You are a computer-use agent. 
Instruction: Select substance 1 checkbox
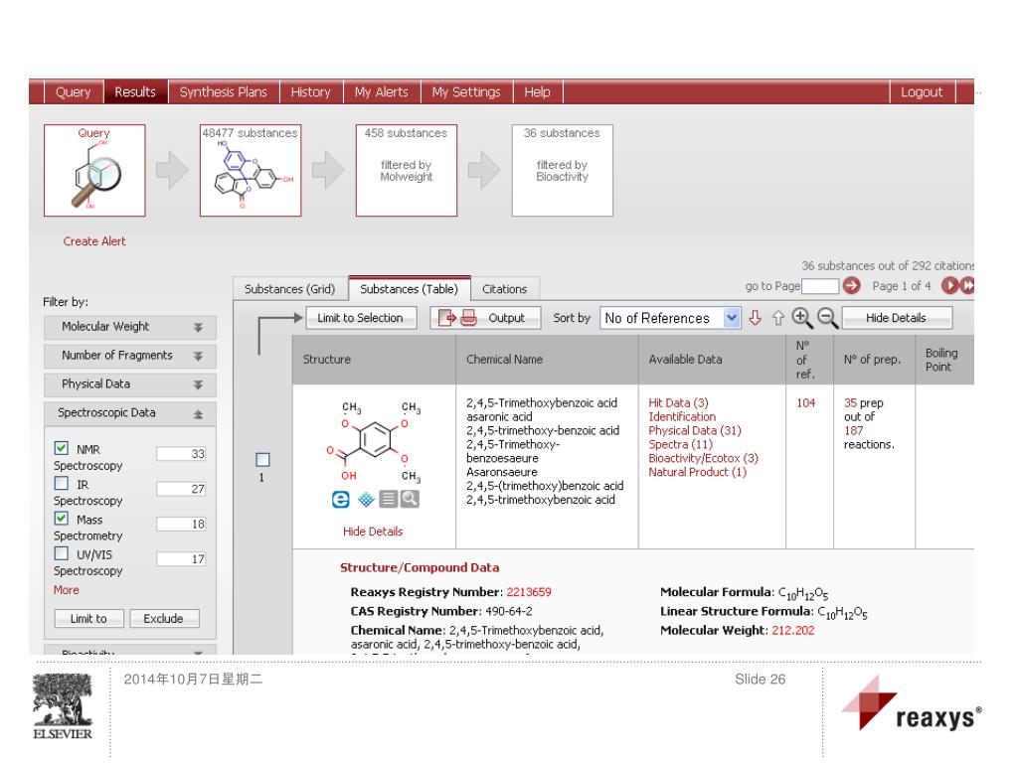click(262, 459)
